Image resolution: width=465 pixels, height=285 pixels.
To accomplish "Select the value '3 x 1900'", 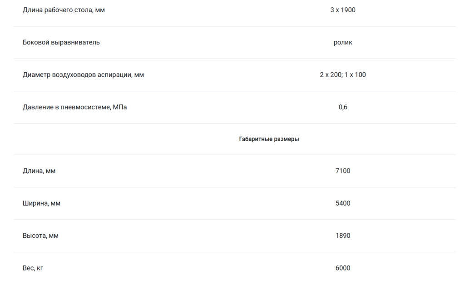I will [343, 10].
